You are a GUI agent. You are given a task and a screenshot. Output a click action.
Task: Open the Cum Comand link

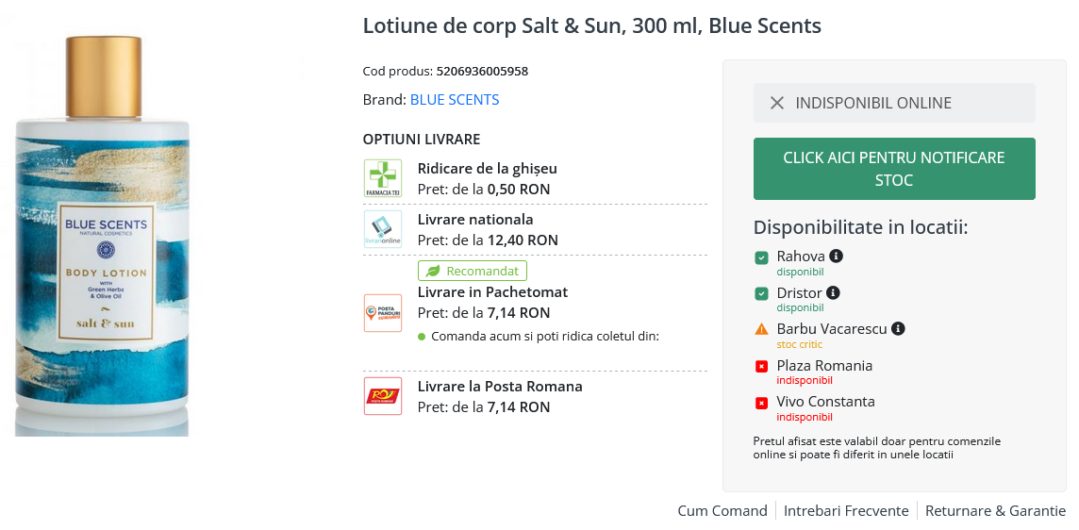click(722, 511)
